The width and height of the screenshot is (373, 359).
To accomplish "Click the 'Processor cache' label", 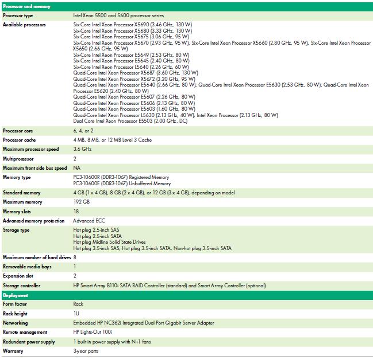I will 20,140.
